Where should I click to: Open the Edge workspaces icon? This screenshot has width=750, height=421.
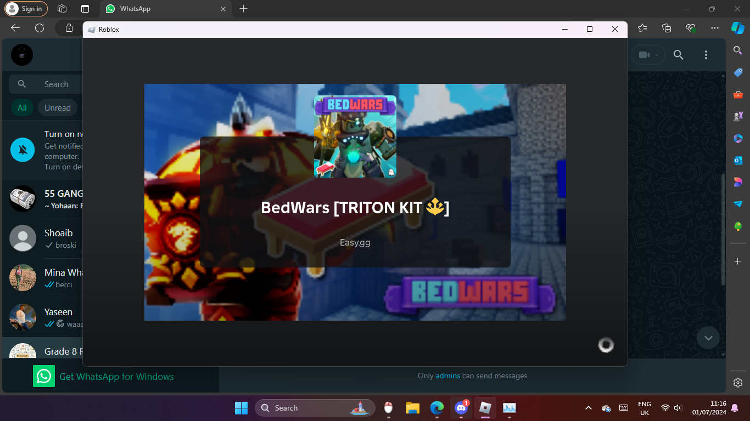click(x=62, y=9)
